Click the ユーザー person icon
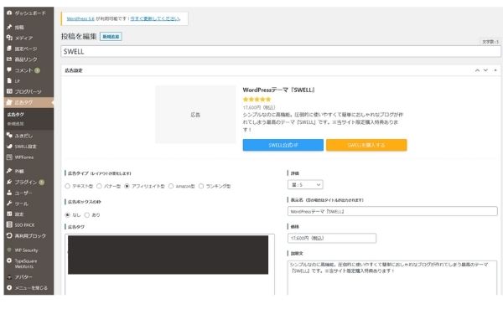Image resolution: width=503 pixels, height=335 pixels. click(9, 193)
